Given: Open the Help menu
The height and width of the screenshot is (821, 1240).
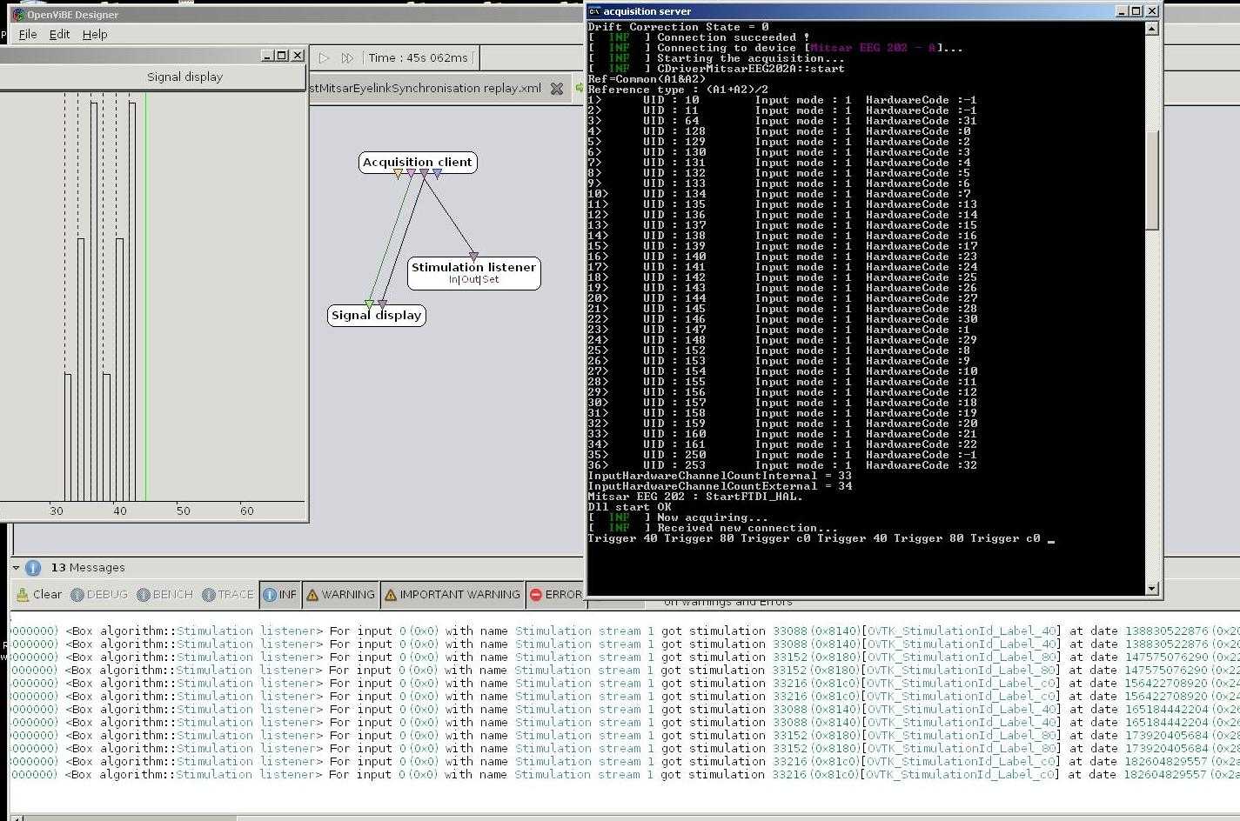Looking at the screenshot, I should pos(95,34).
